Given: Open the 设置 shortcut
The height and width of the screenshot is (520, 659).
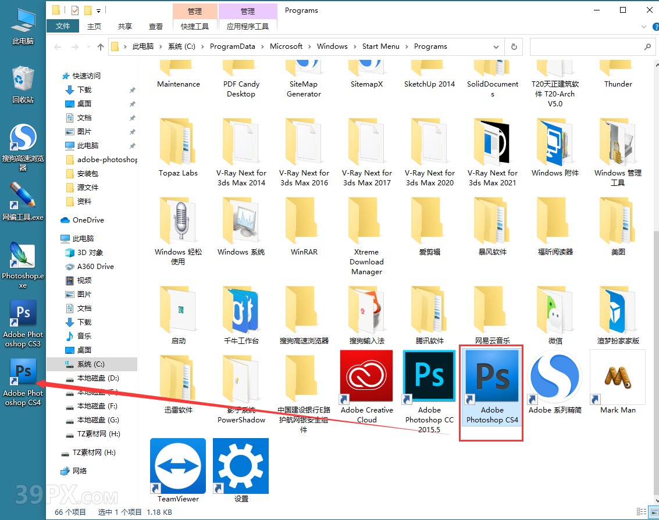Looking at the screenshot, I should pos(240,465).
